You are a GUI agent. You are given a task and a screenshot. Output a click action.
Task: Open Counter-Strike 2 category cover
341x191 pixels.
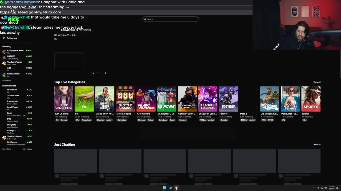(187, 99)
